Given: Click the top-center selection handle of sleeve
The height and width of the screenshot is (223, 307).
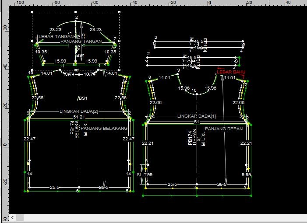Looking at the screenshot, I should [76, 12].
